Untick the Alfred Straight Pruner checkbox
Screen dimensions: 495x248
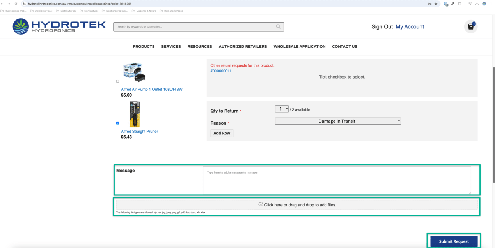pyautogui.click(x=117, y=123)
